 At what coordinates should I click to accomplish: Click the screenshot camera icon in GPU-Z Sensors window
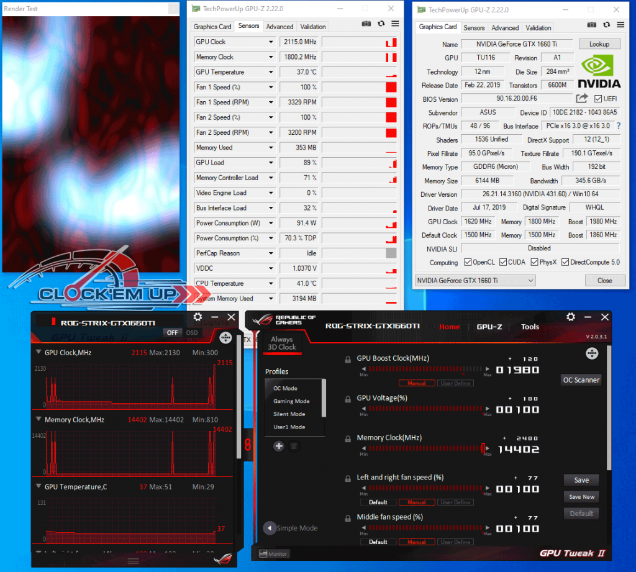366,24
